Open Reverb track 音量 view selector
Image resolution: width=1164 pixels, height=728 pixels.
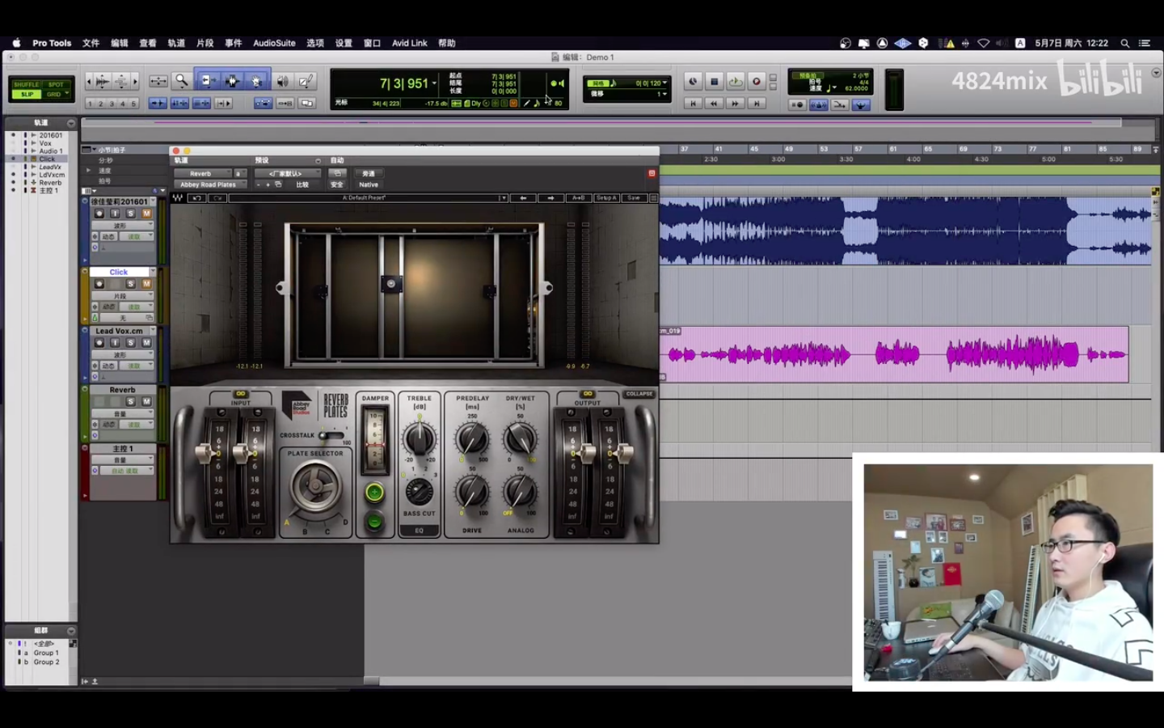click(x=123, y=413)
